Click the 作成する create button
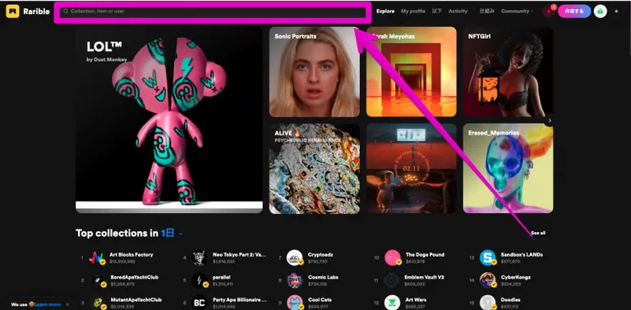631x310 pixels. pos(573,11)
